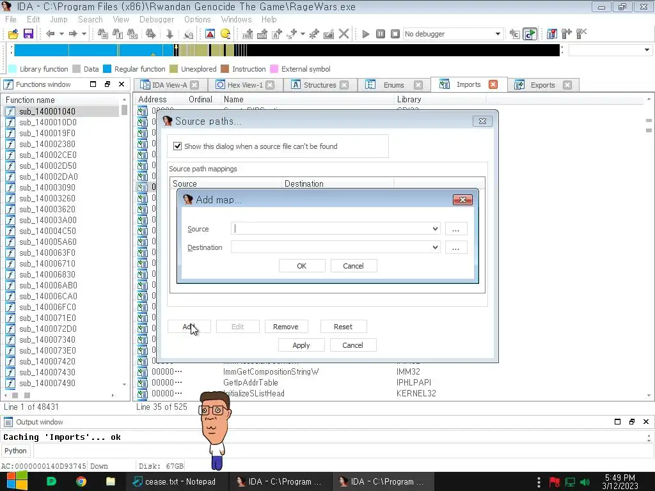This screenshot has width=655, height=491.
Task: Switch to the Enums tab
Action: 394,85
